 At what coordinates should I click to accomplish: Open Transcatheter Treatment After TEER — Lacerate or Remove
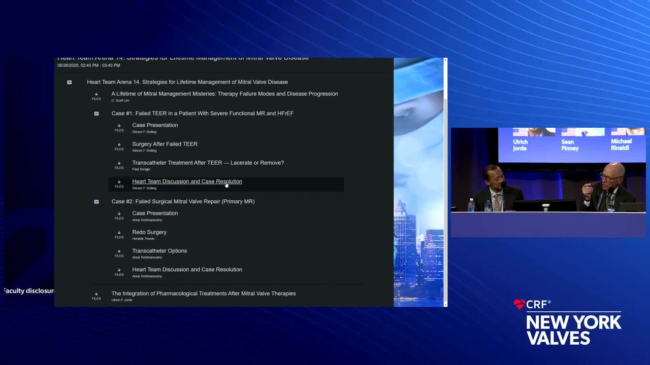(x=208, y=163)
